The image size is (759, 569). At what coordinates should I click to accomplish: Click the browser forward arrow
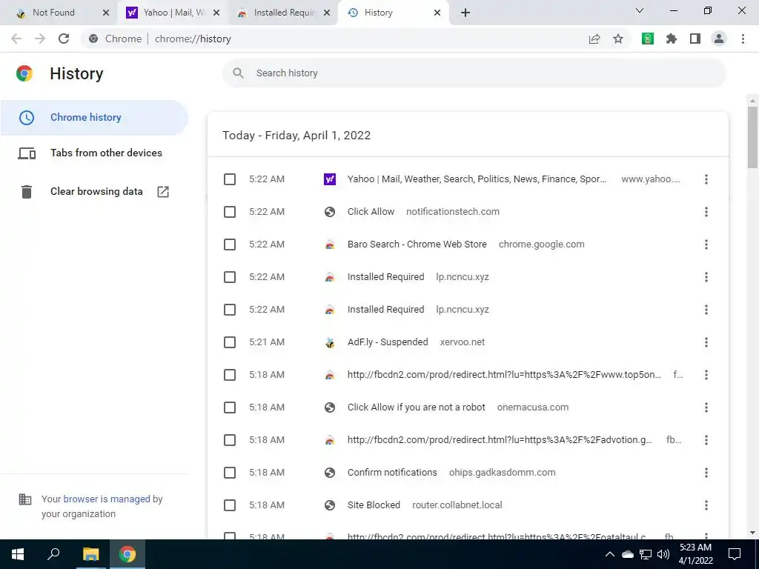[40, 39]
